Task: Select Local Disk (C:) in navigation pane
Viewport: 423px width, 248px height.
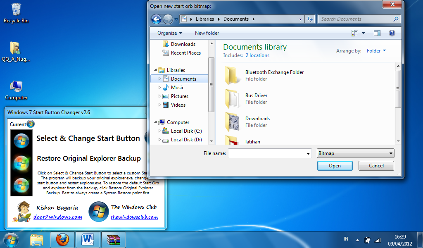Action: (182, 131)
